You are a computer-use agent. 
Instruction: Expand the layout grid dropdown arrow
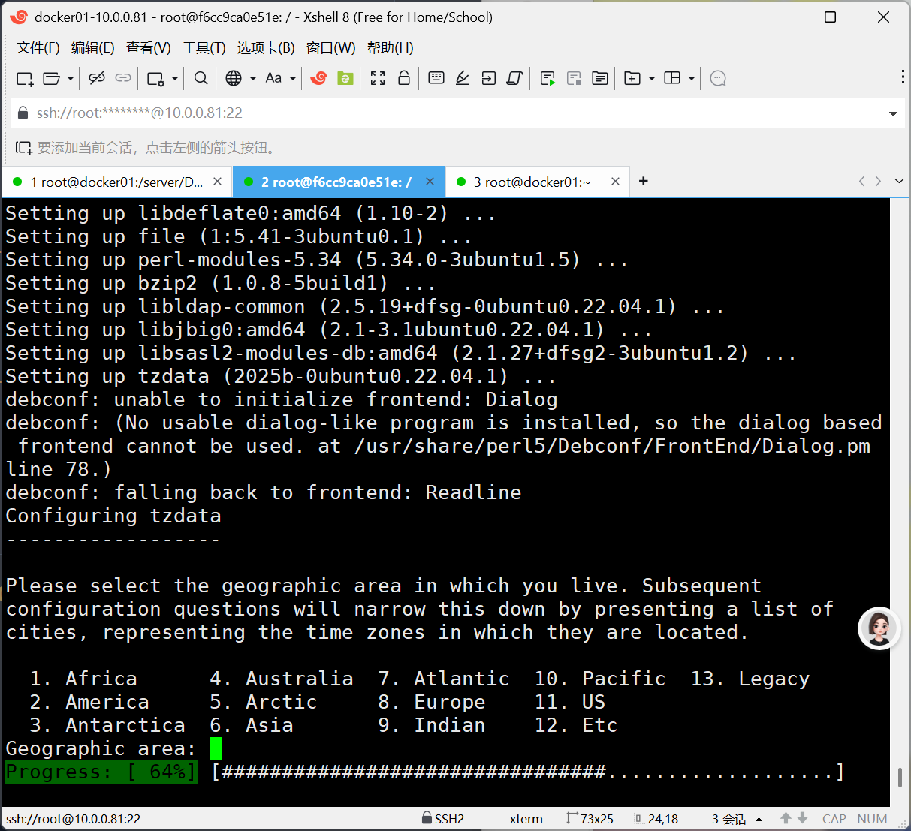point(692,78)
